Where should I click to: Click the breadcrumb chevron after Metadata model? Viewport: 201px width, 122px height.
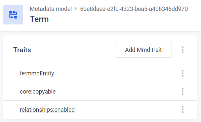pos(76,9)
